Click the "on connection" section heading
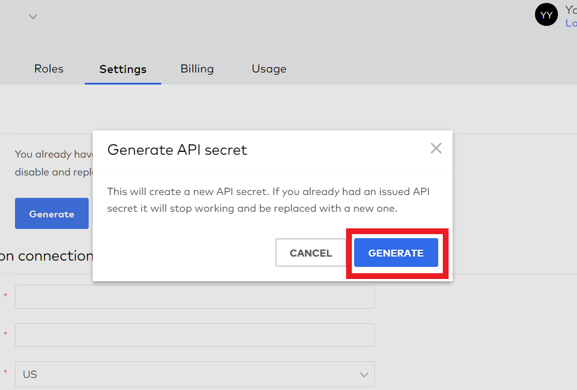Viewport: 577px width, 390px height. point(46,256)
